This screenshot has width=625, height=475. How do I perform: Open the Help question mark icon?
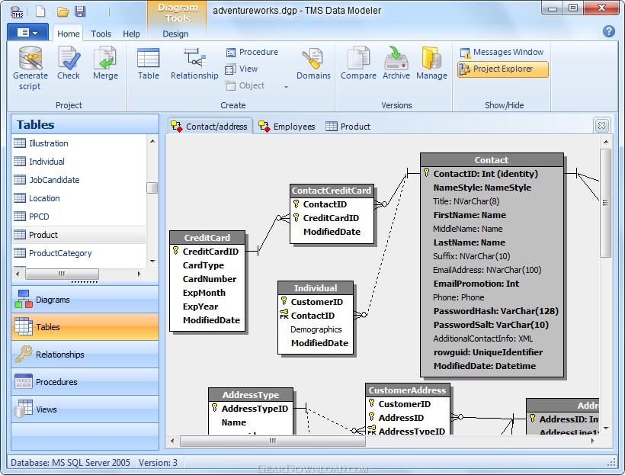point(609,31)
